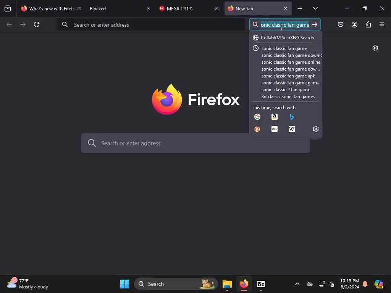The height and width of the screenshot is (293, 391).
Task: Reload the current page
Action: pos(37,24)
